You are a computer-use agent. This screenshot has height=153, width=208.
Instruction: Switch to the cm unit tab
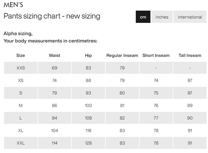[x=143, y=17]
